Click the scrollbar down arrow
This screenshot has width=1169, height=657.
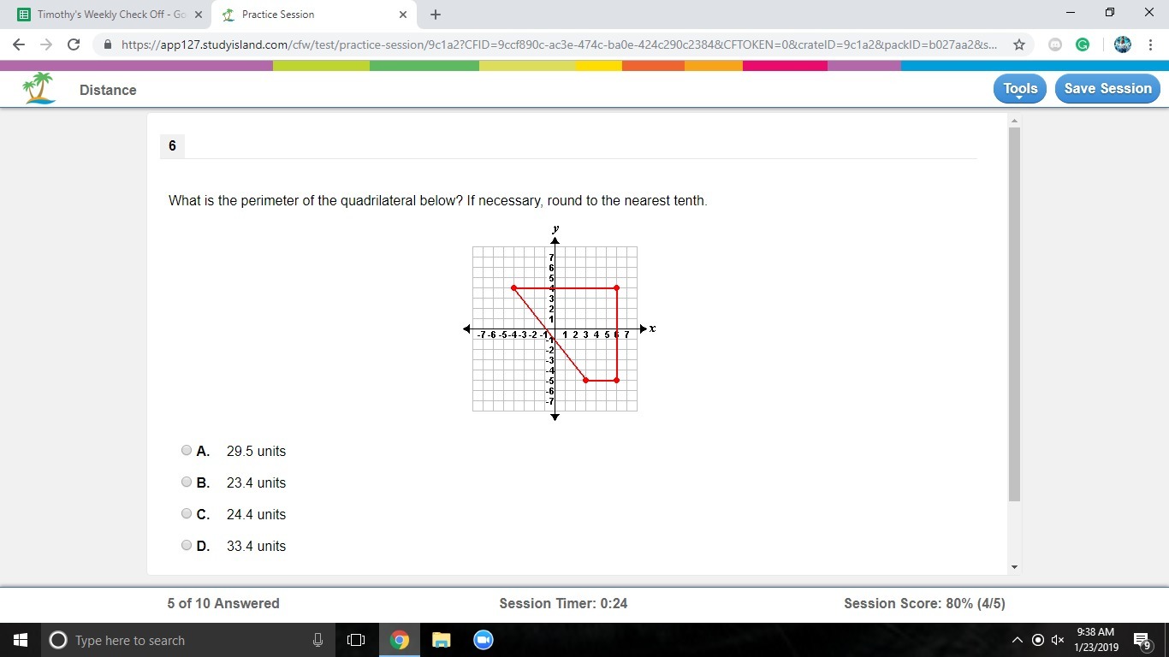pyautogui.click(x=1015, y=567)
